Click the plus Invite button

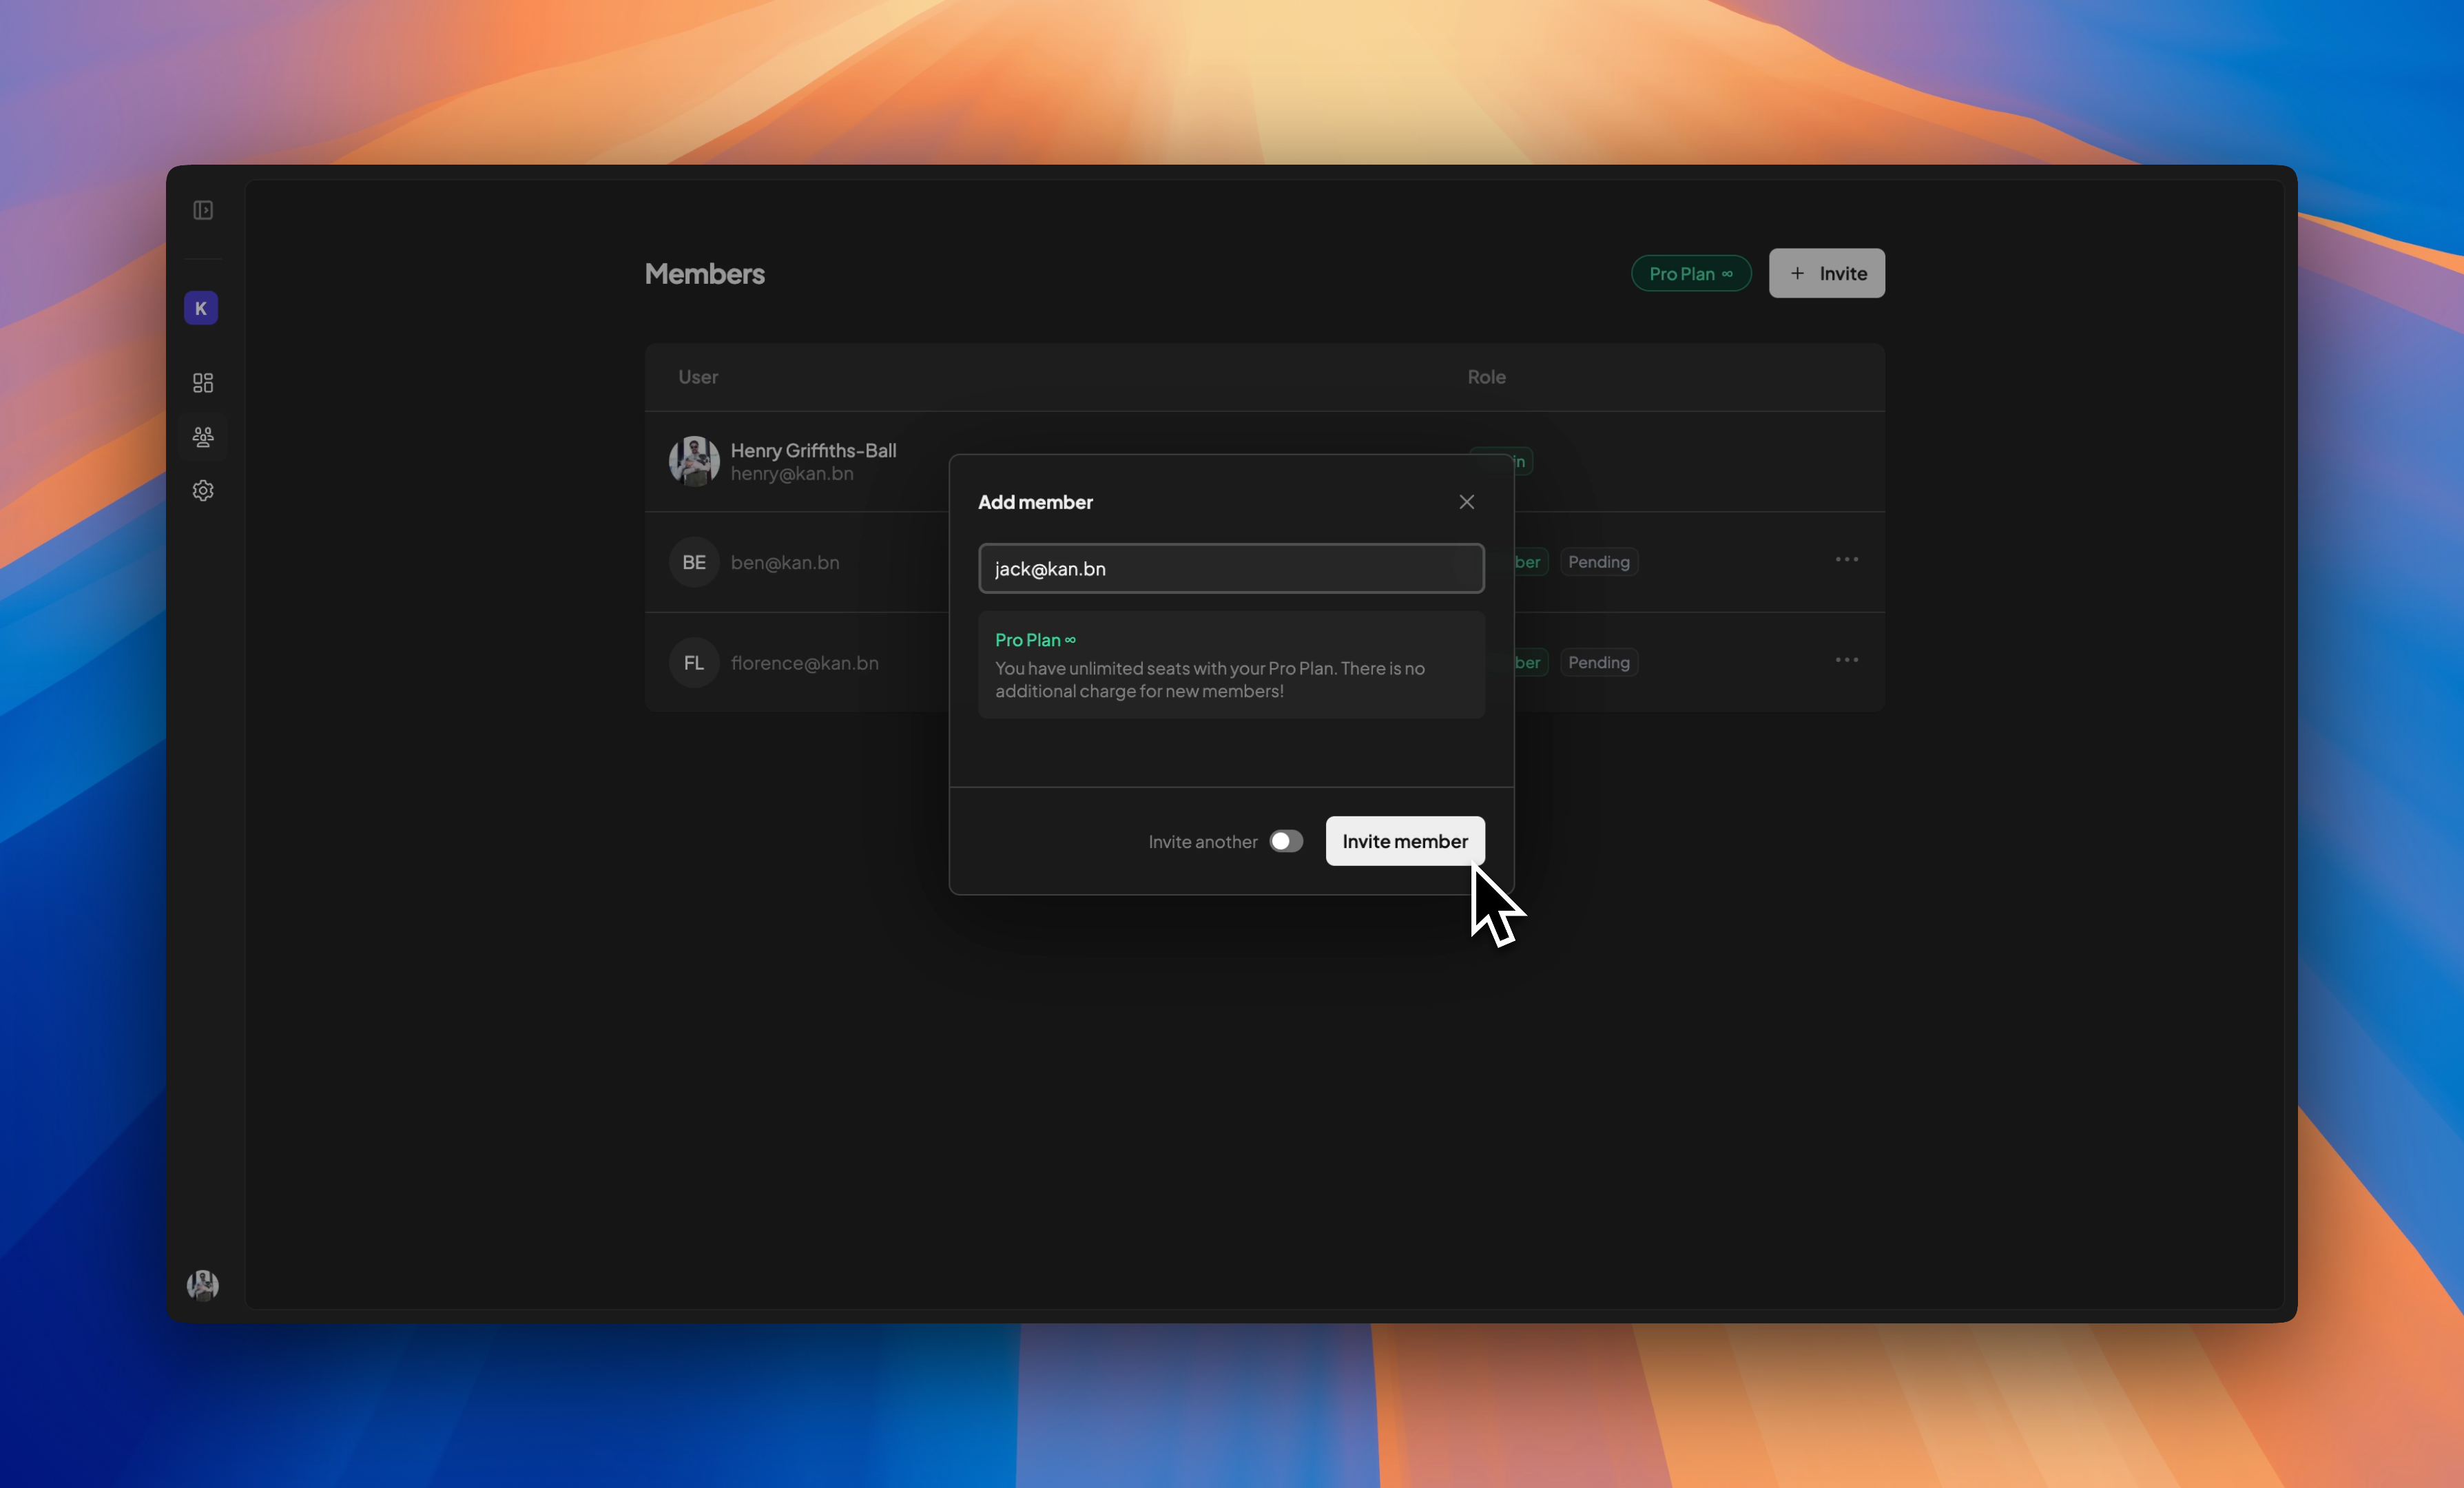coord(1826,273)
